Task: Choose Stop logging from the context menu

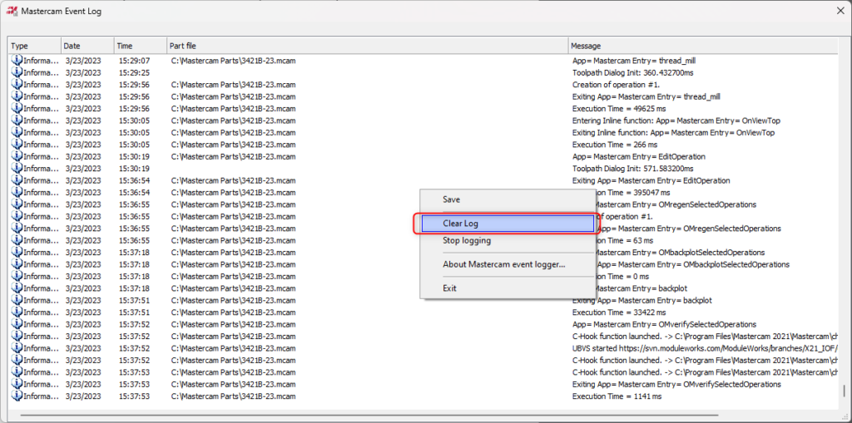Action: pyautogui.click(x=508, y=240)
